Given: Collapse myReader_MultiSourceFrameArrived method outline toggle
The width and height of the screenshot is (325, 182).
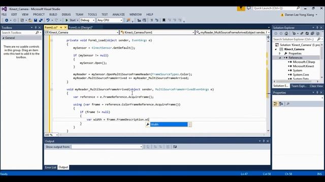Looking at the screenshot, I should [x=51, y=89].
